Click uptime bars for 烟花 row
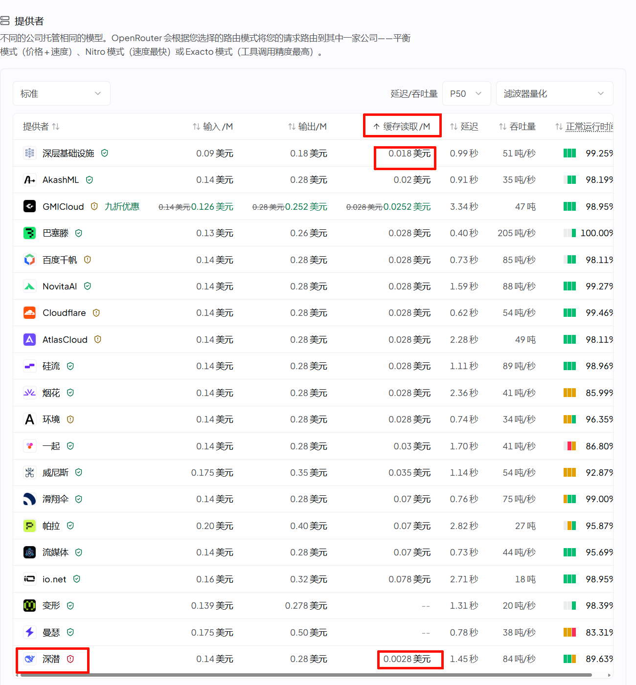 tap(569, 393)
